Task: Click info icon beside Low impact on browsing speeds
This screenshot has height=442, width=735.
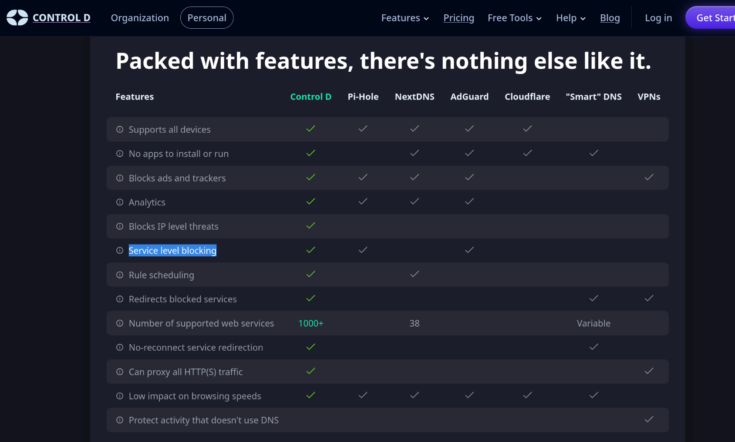Action: 120,396
